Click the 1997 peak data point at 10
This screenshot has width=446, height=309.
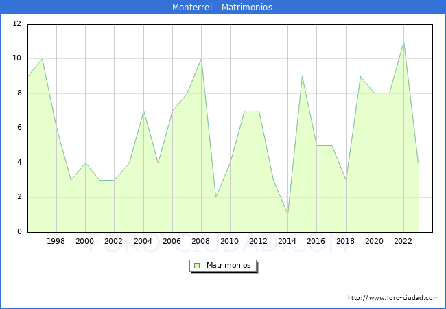(x=42, y=59)
